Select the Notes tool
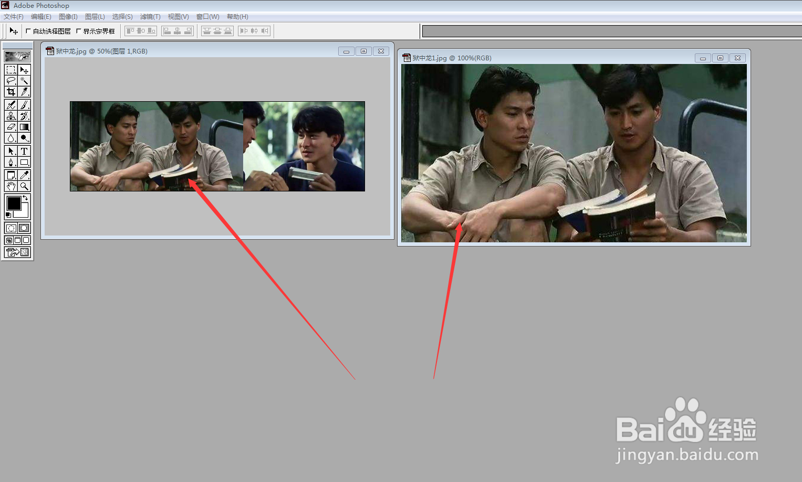Viewport: 802px width, 482px height. pos(11,175)
